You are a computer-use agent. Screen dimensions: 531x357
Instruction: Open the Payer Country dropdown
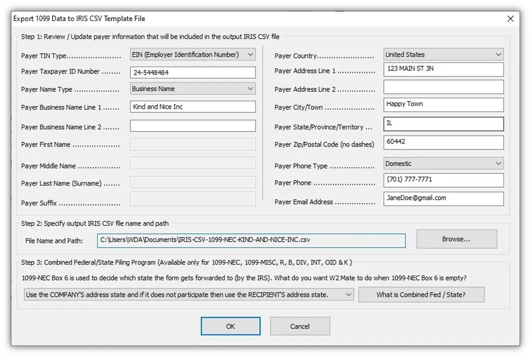tap(444, 55)
